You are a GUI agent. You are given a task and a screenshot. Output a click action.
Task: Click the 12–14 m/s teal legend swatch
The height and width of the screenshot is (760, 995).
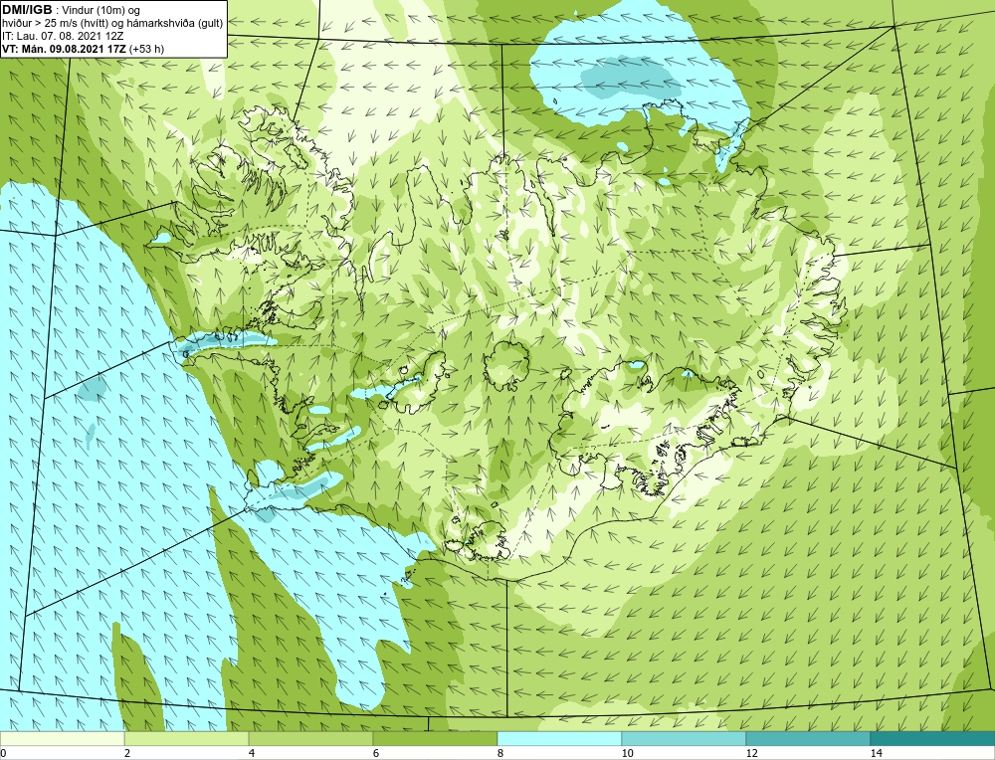click(x=808, y=738)
